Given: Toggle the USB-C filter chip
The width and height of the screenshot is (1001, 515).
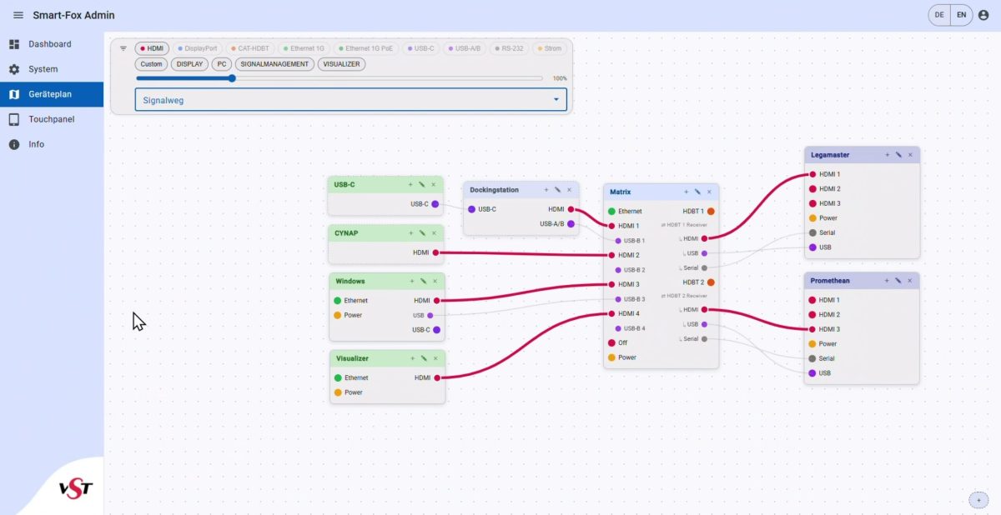Looking at the screenshot, I should tap(422, 48).
